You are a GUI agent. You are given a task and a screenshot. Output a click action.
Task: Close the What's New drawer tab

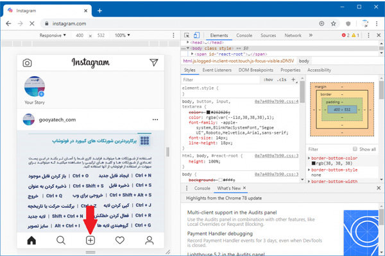pos(244,188)
